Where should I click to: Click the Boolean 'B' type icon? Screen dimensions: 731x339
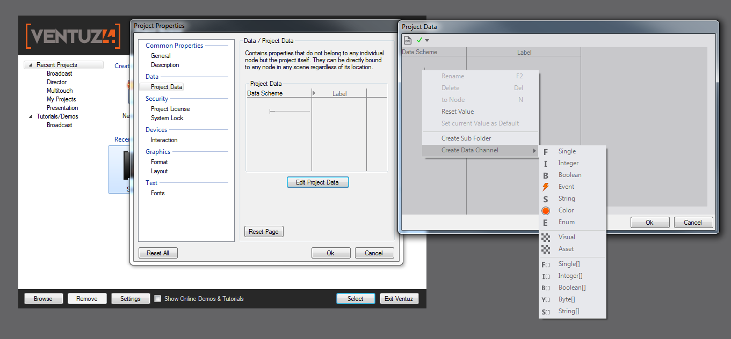[546, 175]
